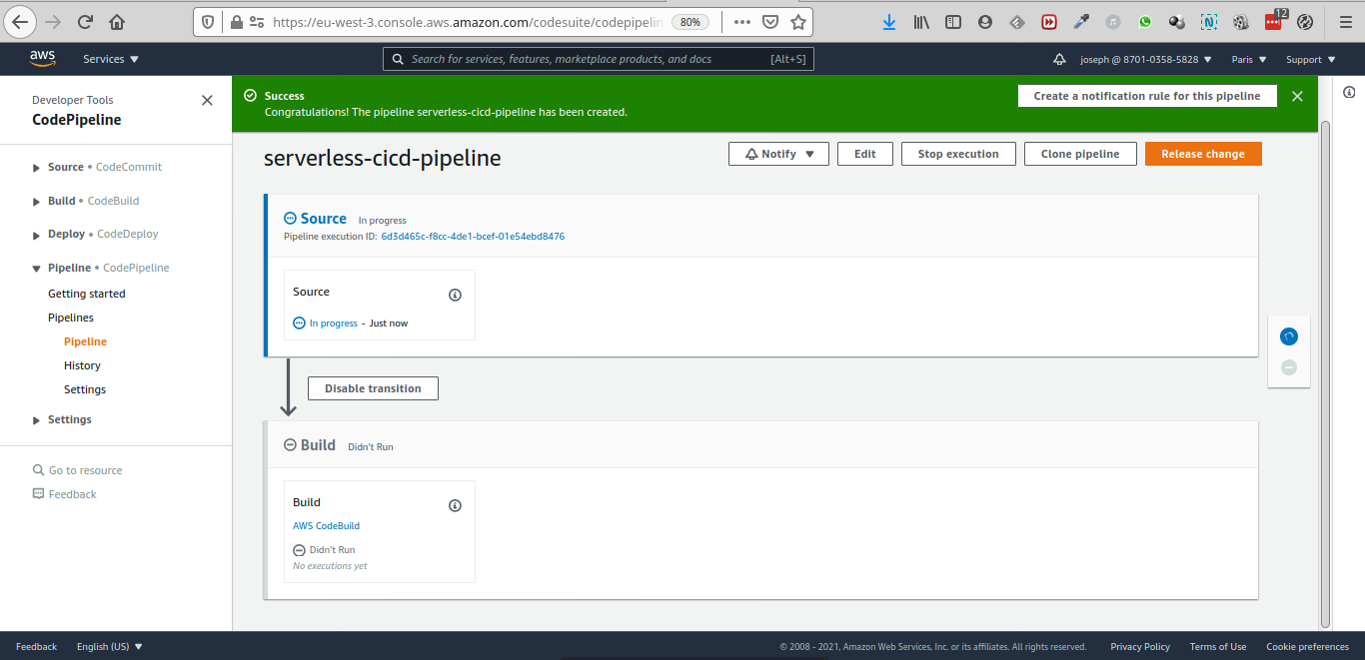Open the notifications bell in AWS header
The width and height of the screenshot is (1365, 660).
pyautogui.click(x=1059, y=60)
